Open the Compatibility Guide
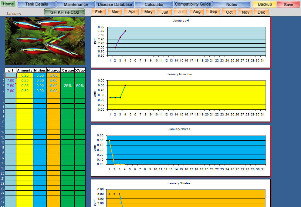This screenshot has height=207, width=301. pyautogui.click(x=193, y=4)
